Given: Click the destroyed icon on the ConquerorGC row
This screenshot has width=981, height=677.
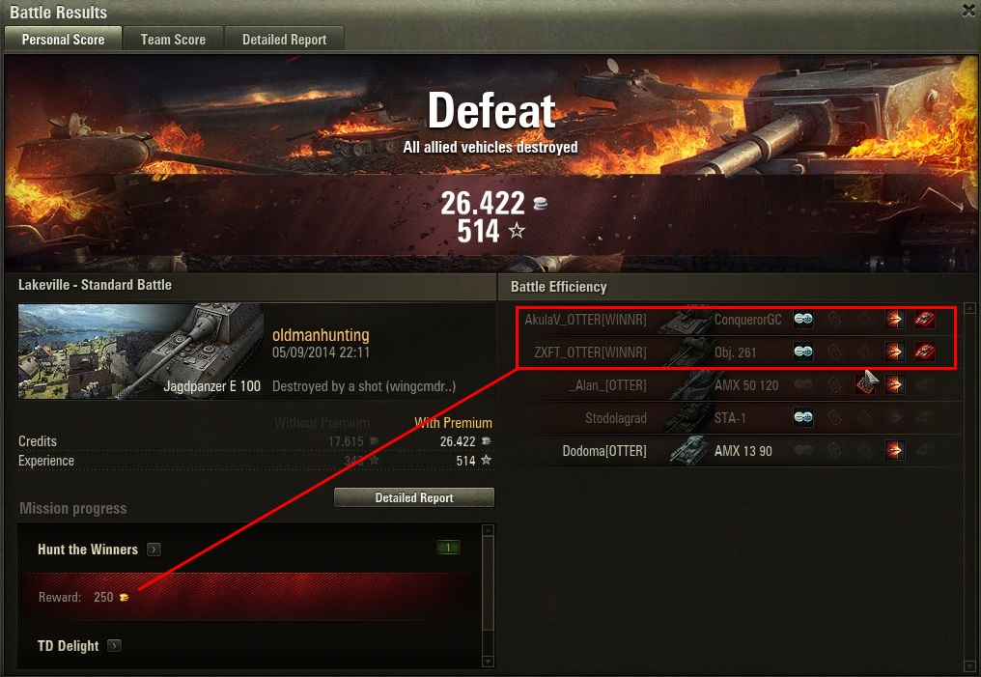Looking at the screenshot, I should 925,319.
